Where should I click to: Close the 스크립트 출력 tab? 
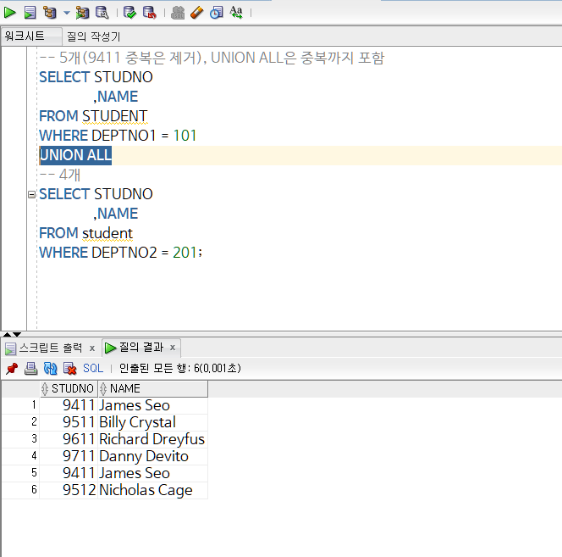(92, 348)
